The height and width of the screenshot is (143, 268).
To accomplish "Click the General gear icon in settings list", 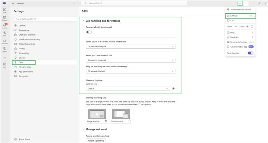I will [x=15, y=26].
